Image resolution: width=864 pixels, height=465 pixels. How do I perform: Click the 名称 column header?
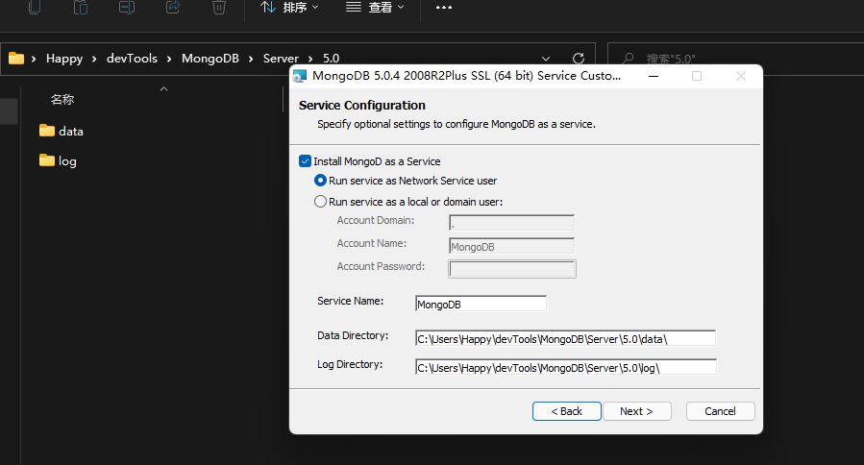[62, 100]
